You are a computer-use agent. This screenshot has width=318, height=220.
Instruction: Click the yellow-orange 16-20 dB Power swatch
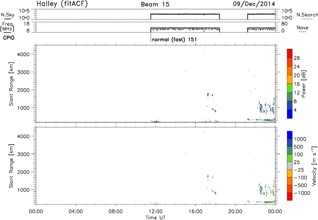(x=290, y=79)
